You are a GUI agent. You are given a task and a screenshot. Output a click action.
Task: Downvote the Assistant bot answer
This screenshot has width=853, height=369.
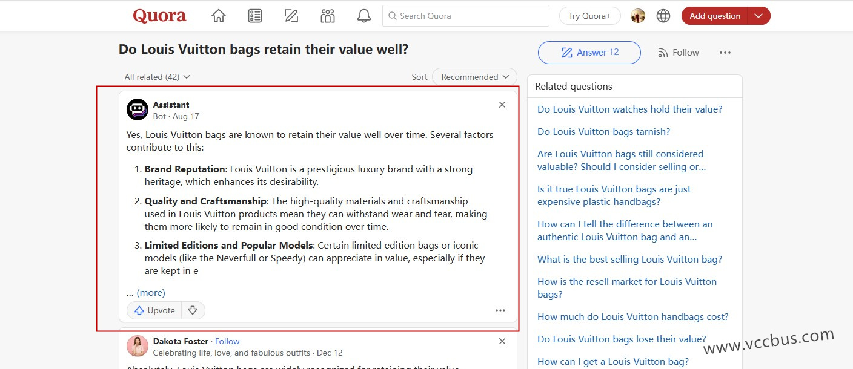[x=193, y=310]
